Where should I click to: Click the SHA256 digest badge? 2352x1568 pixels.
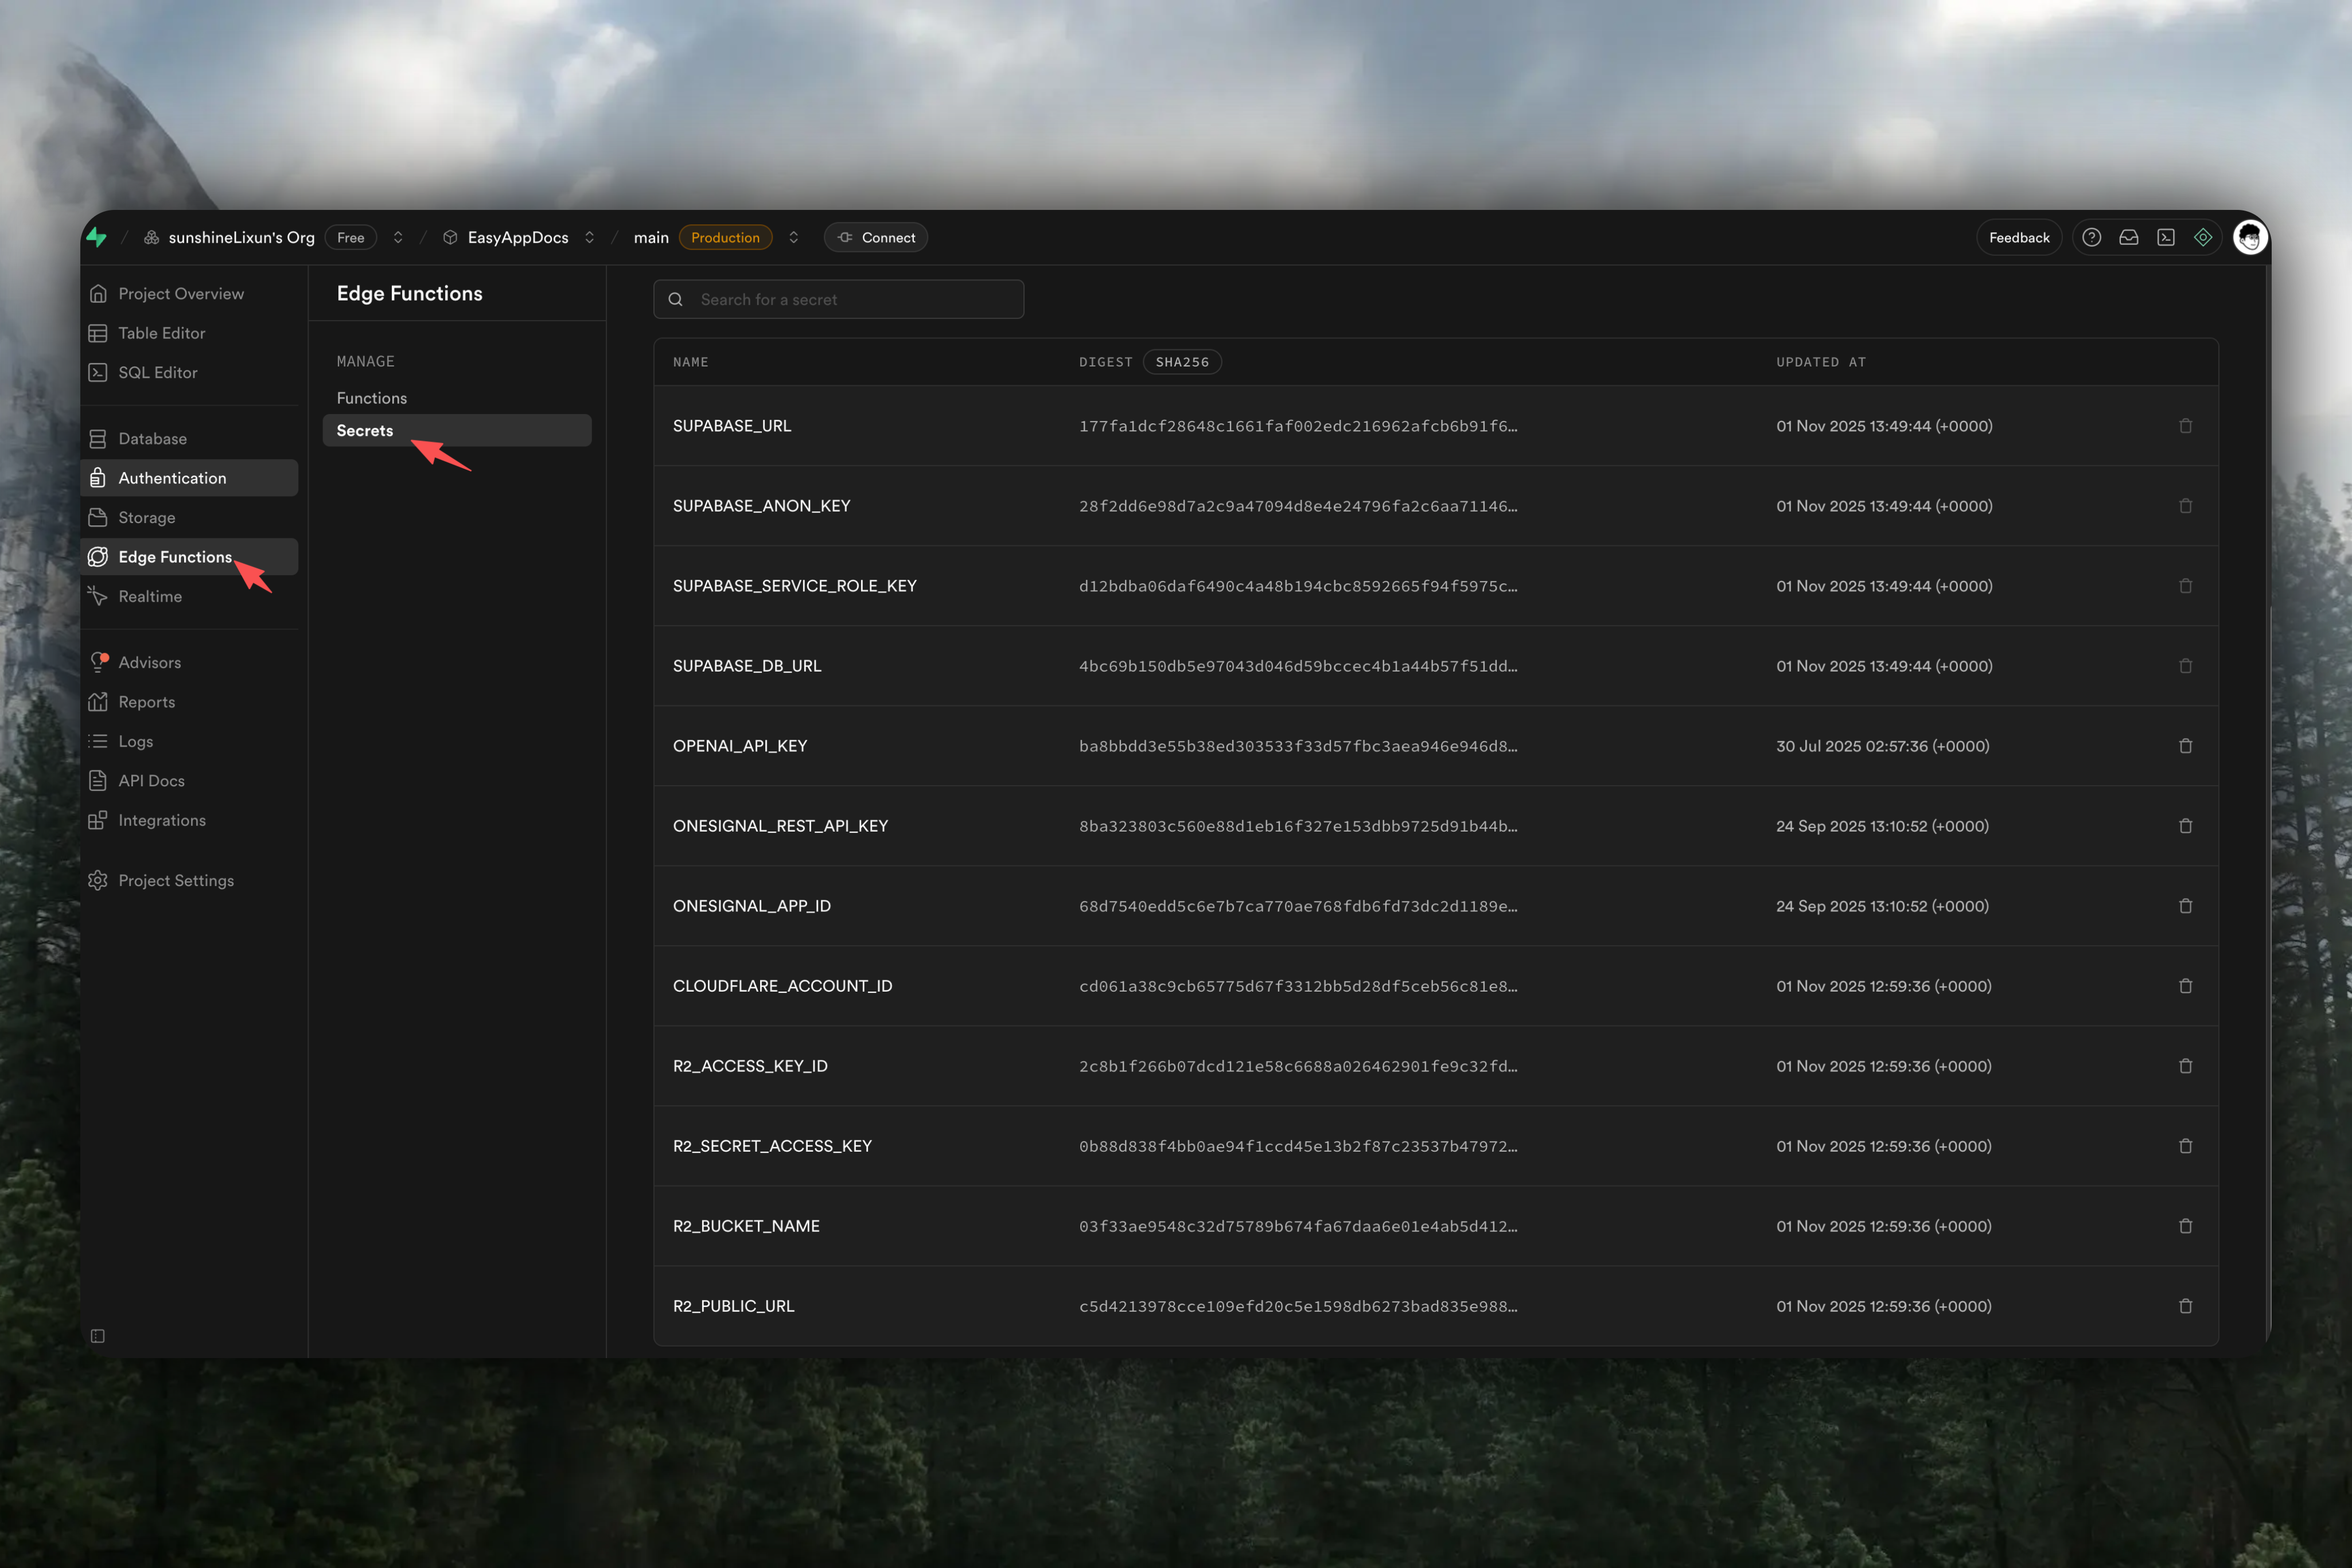1181,362
